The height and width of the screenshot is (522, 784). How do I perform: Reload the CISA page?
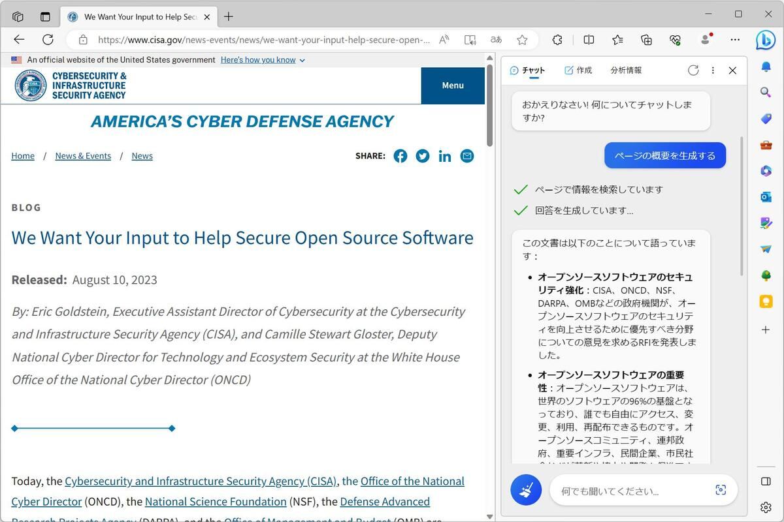tap(48, 40)
